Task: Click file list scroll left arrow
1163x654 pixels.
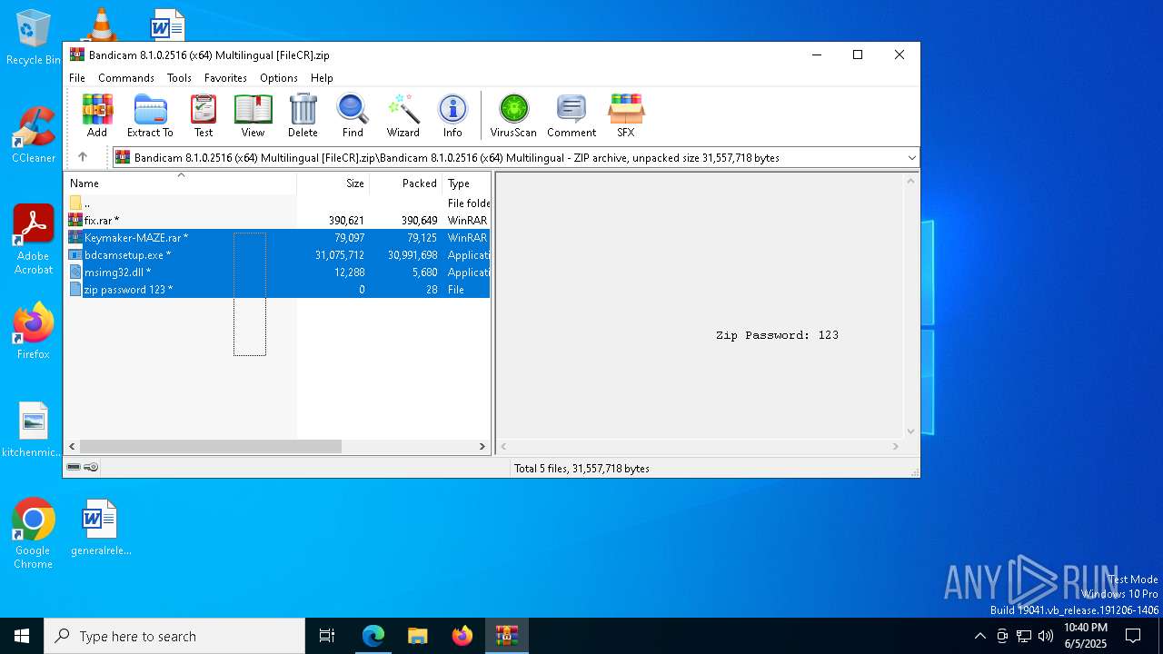Action: coord(72,447)
